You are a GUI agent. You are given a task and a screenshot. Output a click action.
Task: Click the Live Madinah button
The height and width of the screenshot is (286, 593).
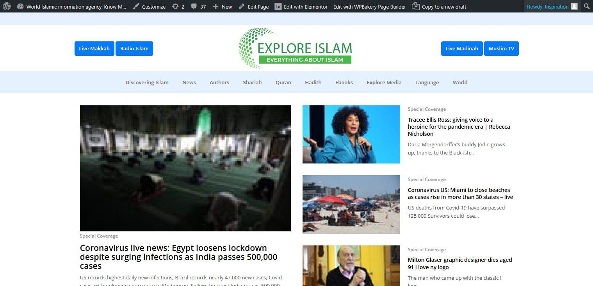click(x=462, y=48)
